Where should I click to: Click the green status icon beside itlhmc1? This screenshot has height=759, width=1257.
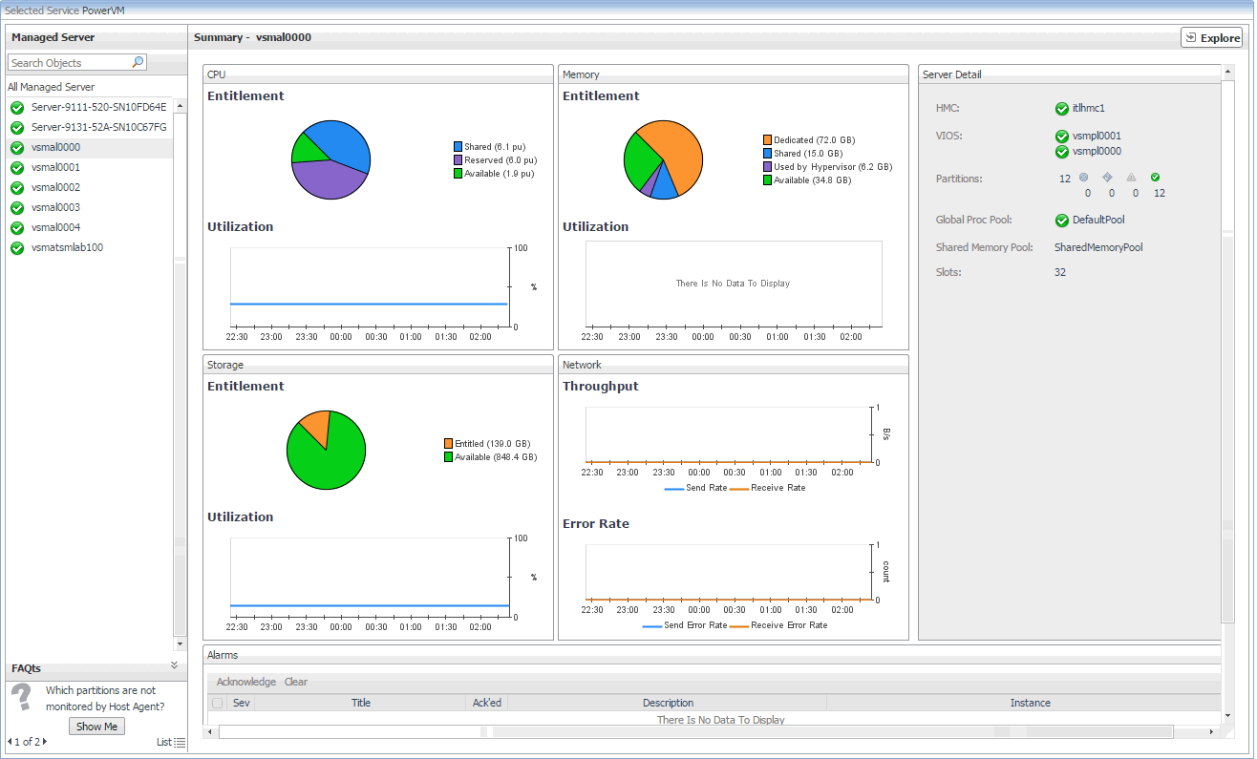pyautogui.click(x=1062, y=109)
